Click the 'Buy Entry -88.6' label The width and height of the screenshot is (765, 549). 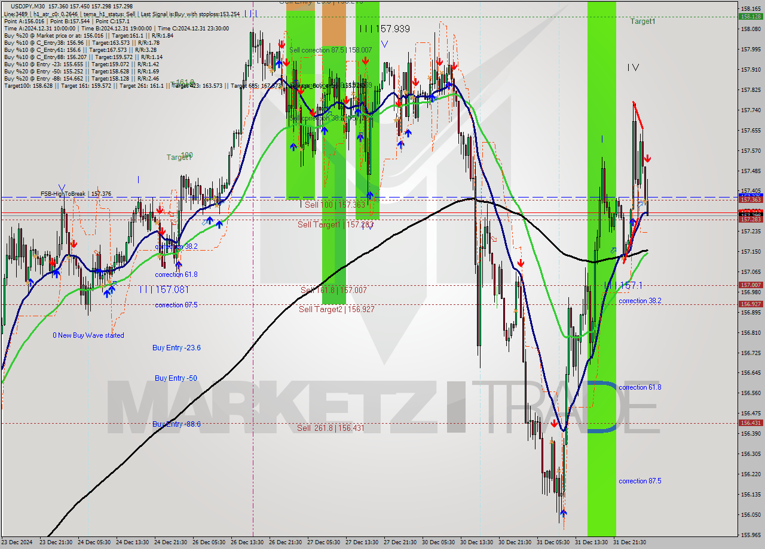pos(176,424)
